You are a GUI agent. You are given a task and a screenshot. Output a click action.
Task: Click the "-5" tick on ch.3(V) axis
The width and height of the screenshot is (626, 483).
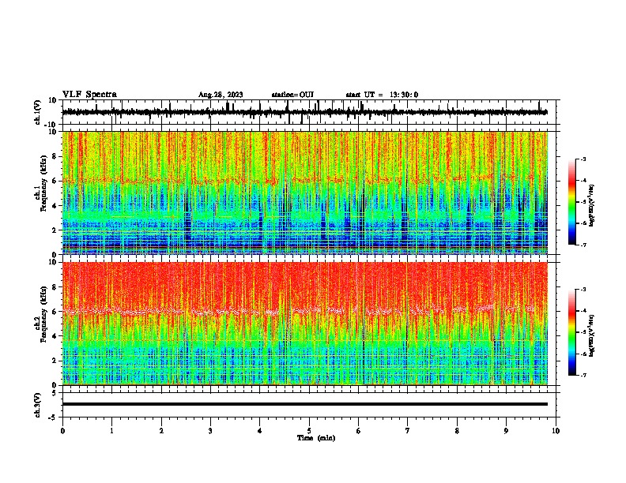pos(54,417)
